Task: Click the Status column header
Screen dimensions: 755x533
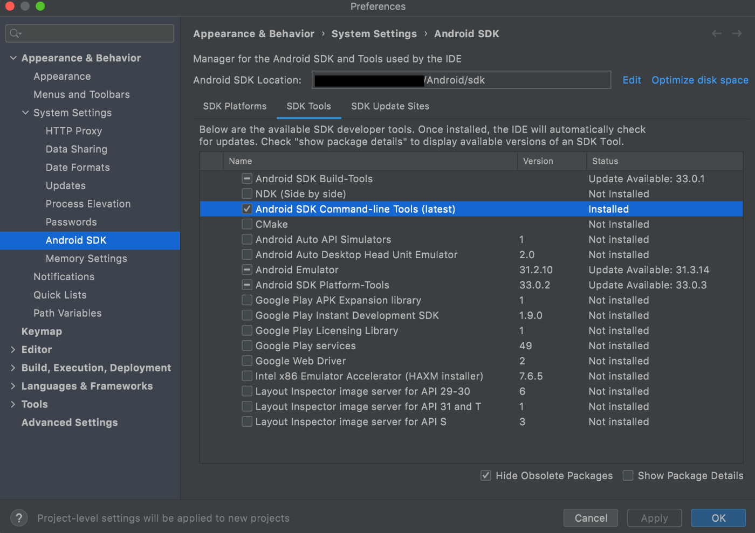Action: coord(664,161)
